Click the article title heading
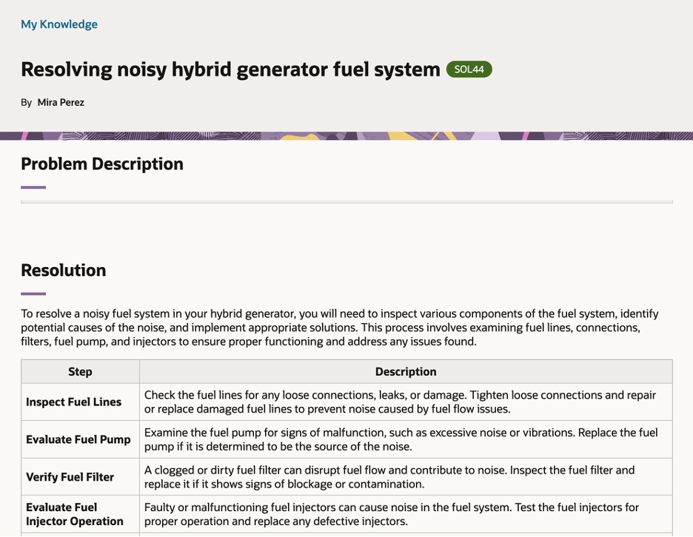 (x=230, y=70)
